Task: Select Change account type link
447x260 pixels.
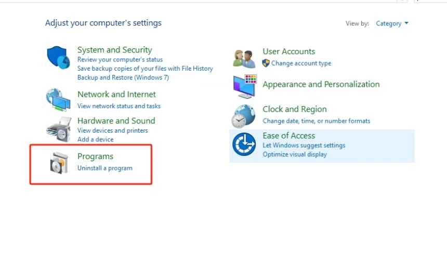Action: point(300,63)
